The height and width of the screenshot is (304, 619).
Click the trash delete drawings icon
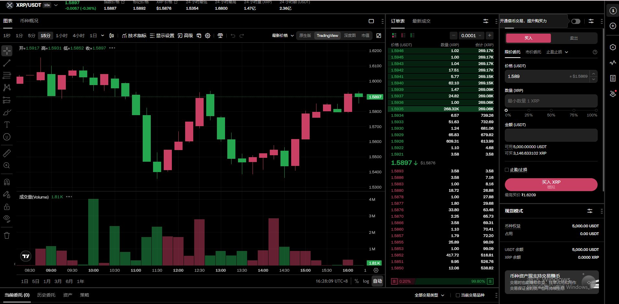(x=7, y=235)
